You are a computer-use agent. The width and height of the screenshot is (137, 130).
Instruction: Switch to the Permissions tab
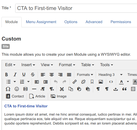(x=121, y=22)
